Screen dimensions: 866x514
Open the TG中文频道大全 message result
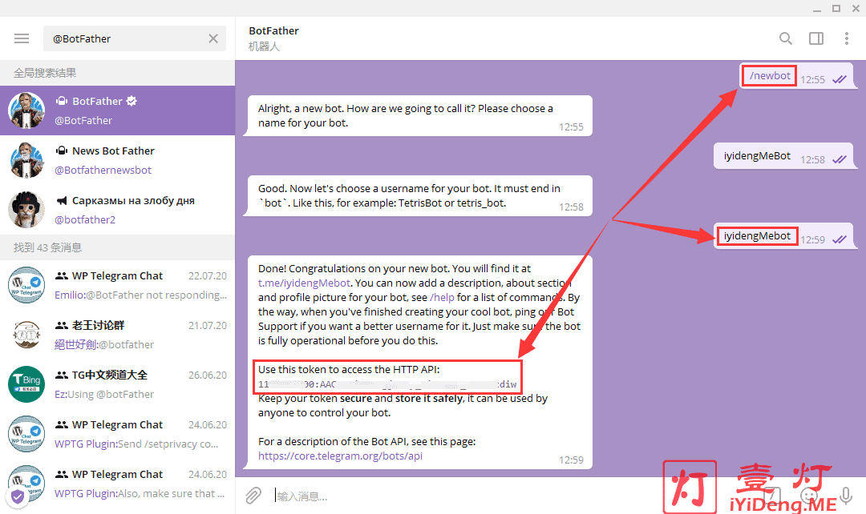click(118, 384)
